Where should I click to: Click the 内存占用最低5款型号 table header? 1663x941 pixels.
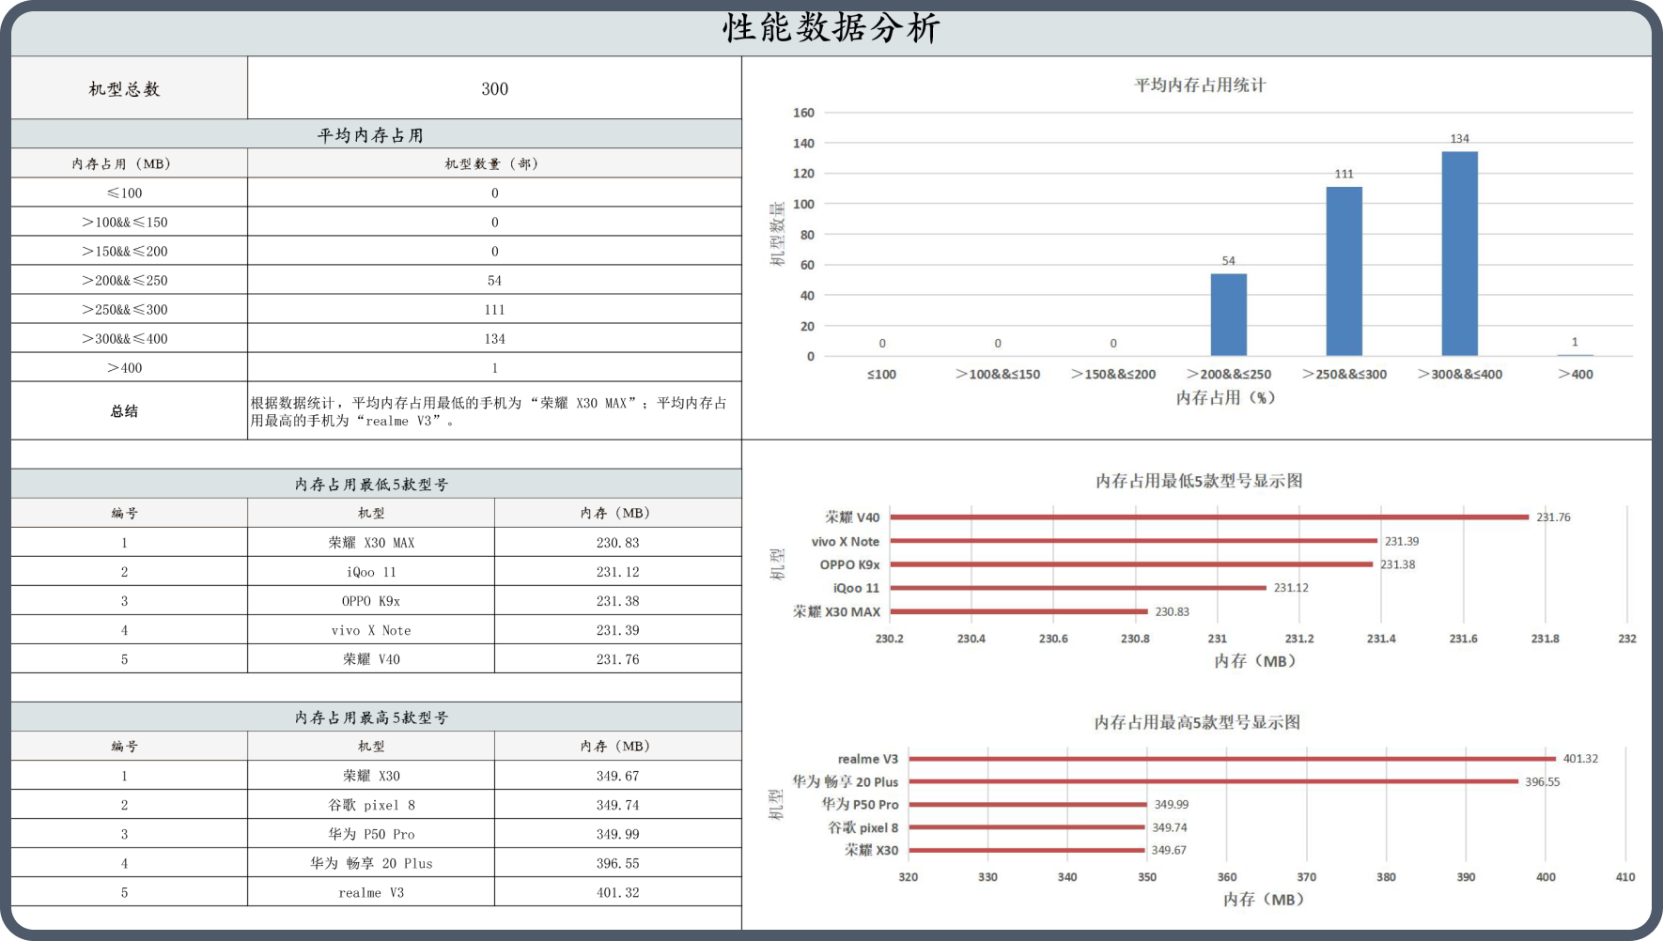point(371,485)
